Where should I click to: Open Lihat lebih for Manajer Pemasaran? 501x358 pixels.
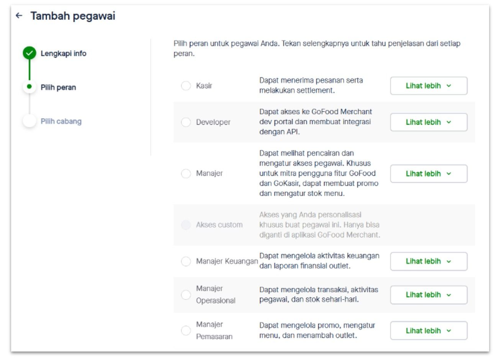tap(429, 330)
